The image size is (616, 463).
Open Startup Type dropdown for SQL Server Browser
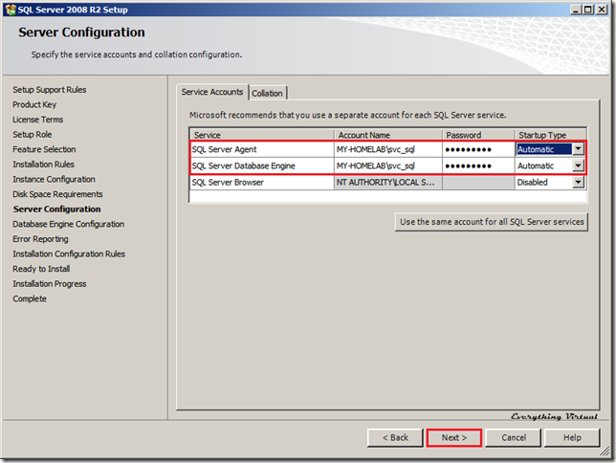578,182
